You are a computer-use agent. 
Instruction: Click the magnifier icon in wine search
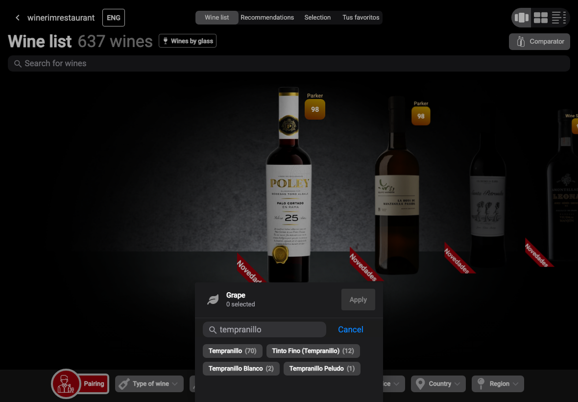click(x=17, y=64)
